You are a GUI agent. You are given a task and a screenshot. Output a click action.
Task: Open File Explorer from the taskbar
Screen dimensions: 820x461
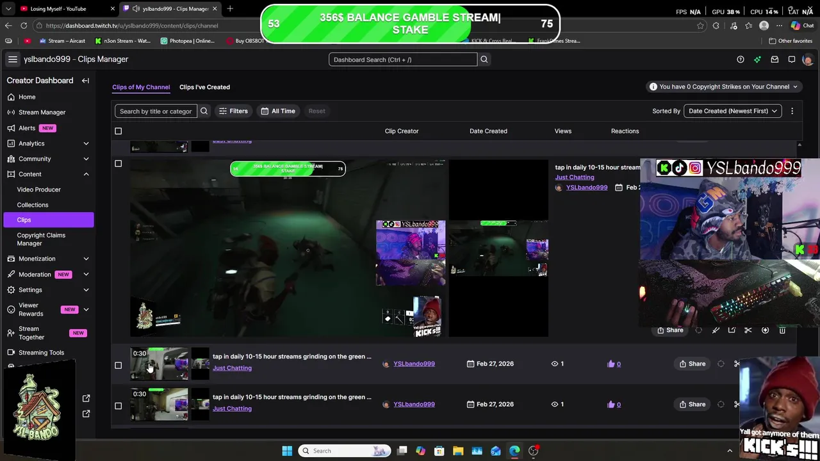458,451
